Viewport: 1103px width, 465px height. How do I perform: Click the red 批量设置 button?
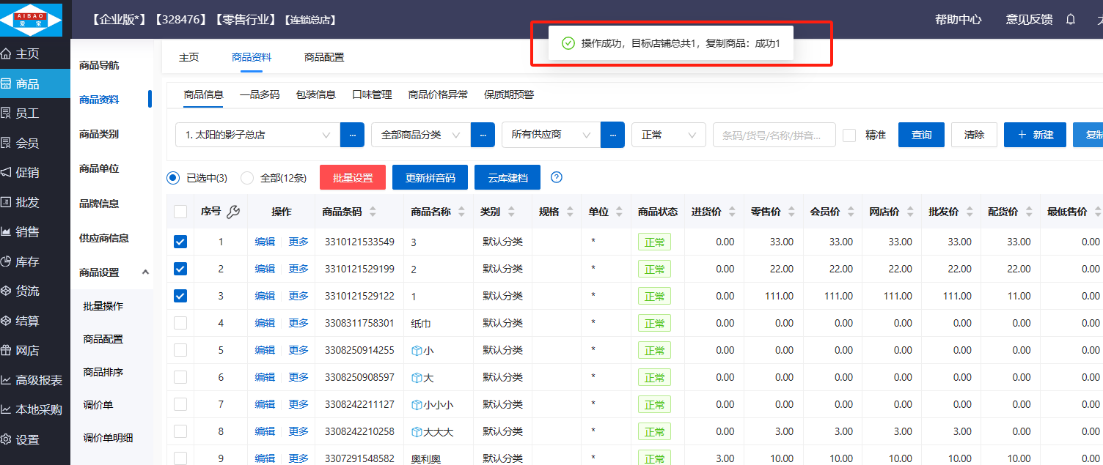click(x=353, y=177)
